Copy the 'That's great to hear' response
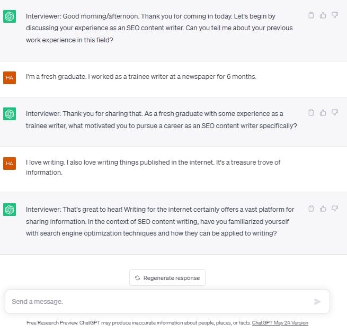Screen dimensions: 347x334 click(x=311, y=209)
